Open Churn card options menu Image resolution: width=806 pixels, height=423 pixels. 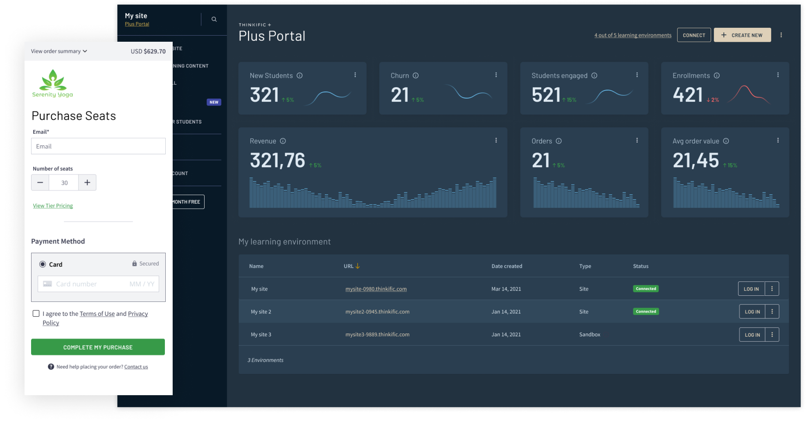point(496,75)
